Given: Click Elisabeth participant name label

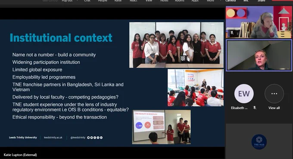Looking at the screenshot, I should [x=239, y=108].
